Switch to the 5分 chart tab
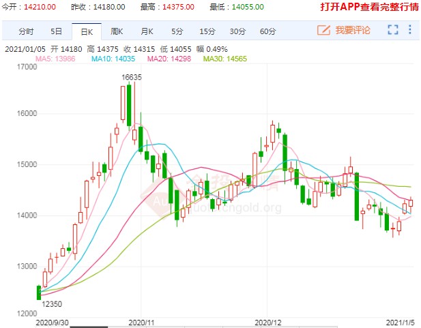 [177, 31]
